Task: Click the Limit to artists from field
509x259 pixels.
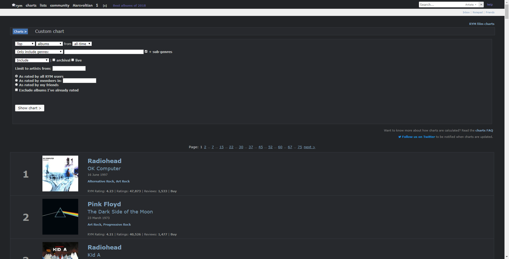Action: click(69, 68)
